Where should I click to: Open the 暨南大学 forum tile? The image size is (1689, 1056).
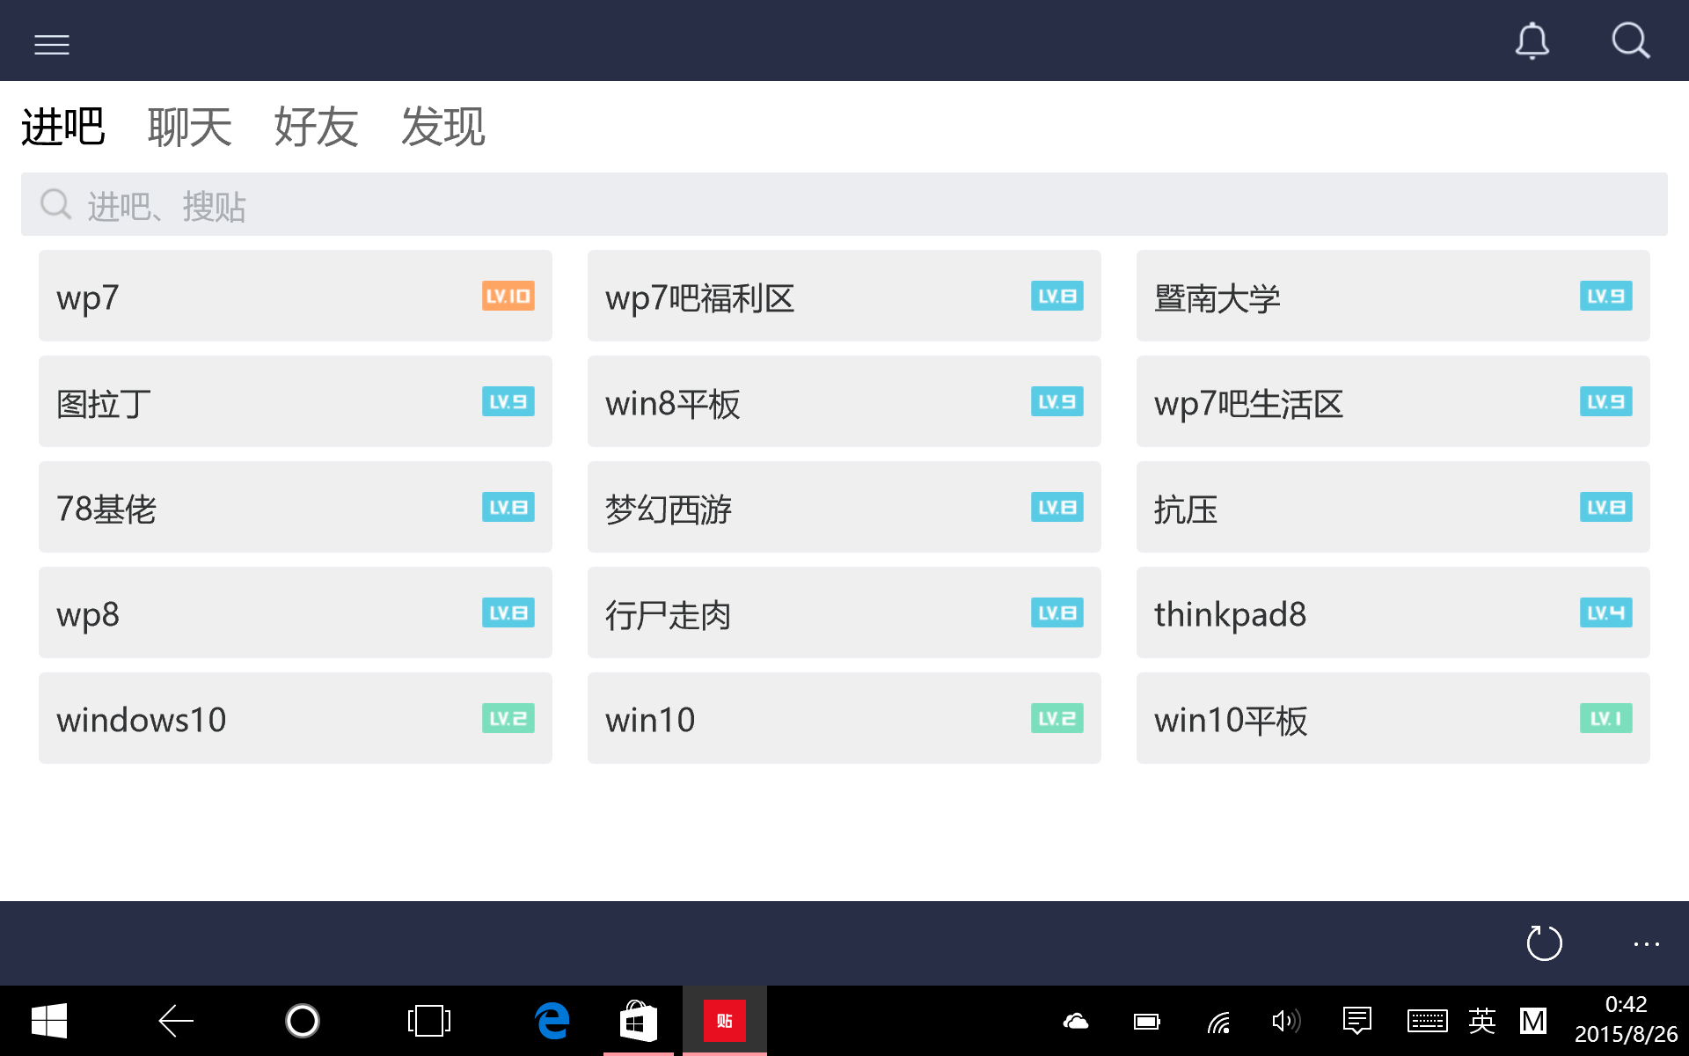(1393, 297)
